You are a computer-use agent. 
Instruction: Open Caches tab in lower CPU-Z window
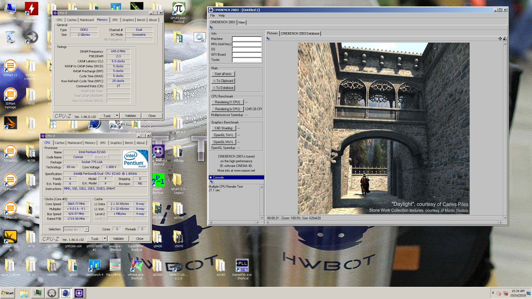click(60, 143)
